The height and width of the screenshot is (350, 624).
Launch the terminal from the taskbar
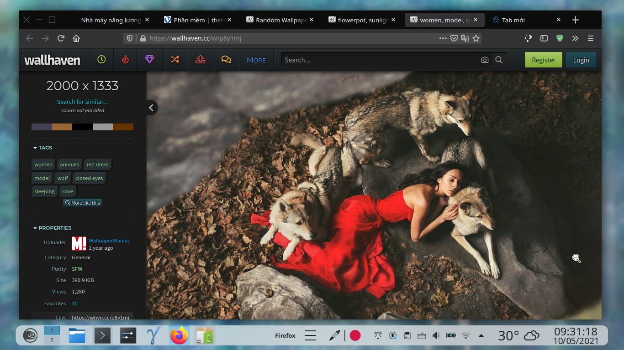102,336
